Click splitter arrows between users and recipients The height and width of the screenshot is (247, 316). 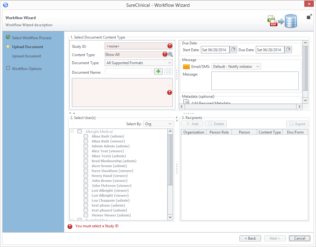177,119
